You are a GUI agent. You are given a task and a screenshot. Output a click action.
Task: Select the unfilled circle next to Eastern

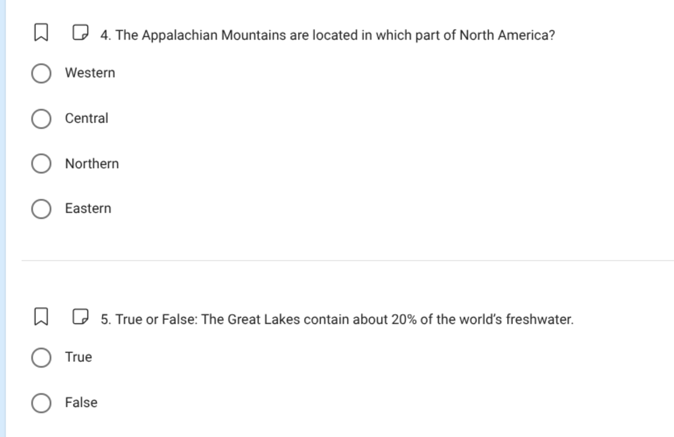(41, 208)
